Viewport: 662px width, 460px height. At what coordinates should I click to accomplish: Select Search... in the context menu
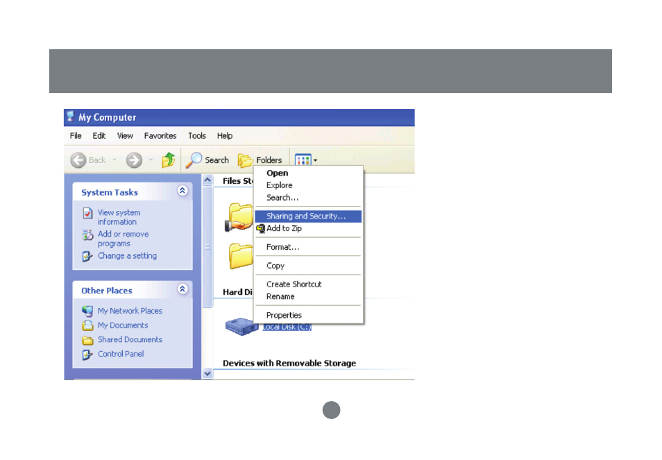308,198
